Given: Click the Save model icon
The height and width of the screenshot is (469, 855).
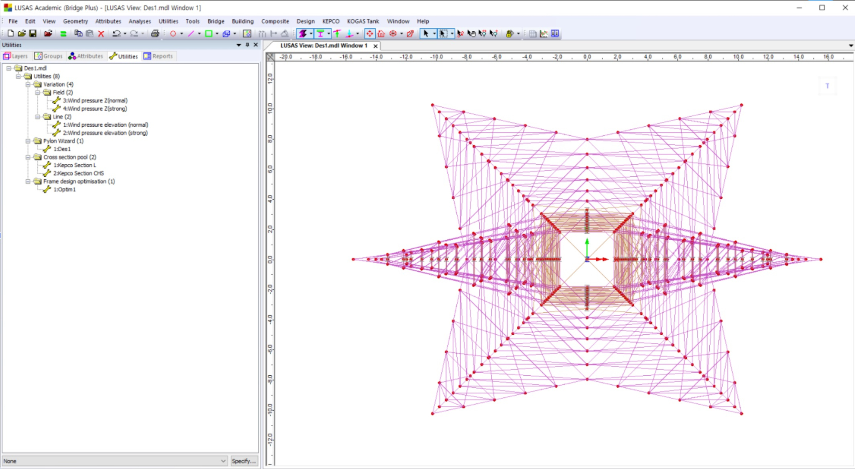Looking at the screenshot, I should pos(33,33).
